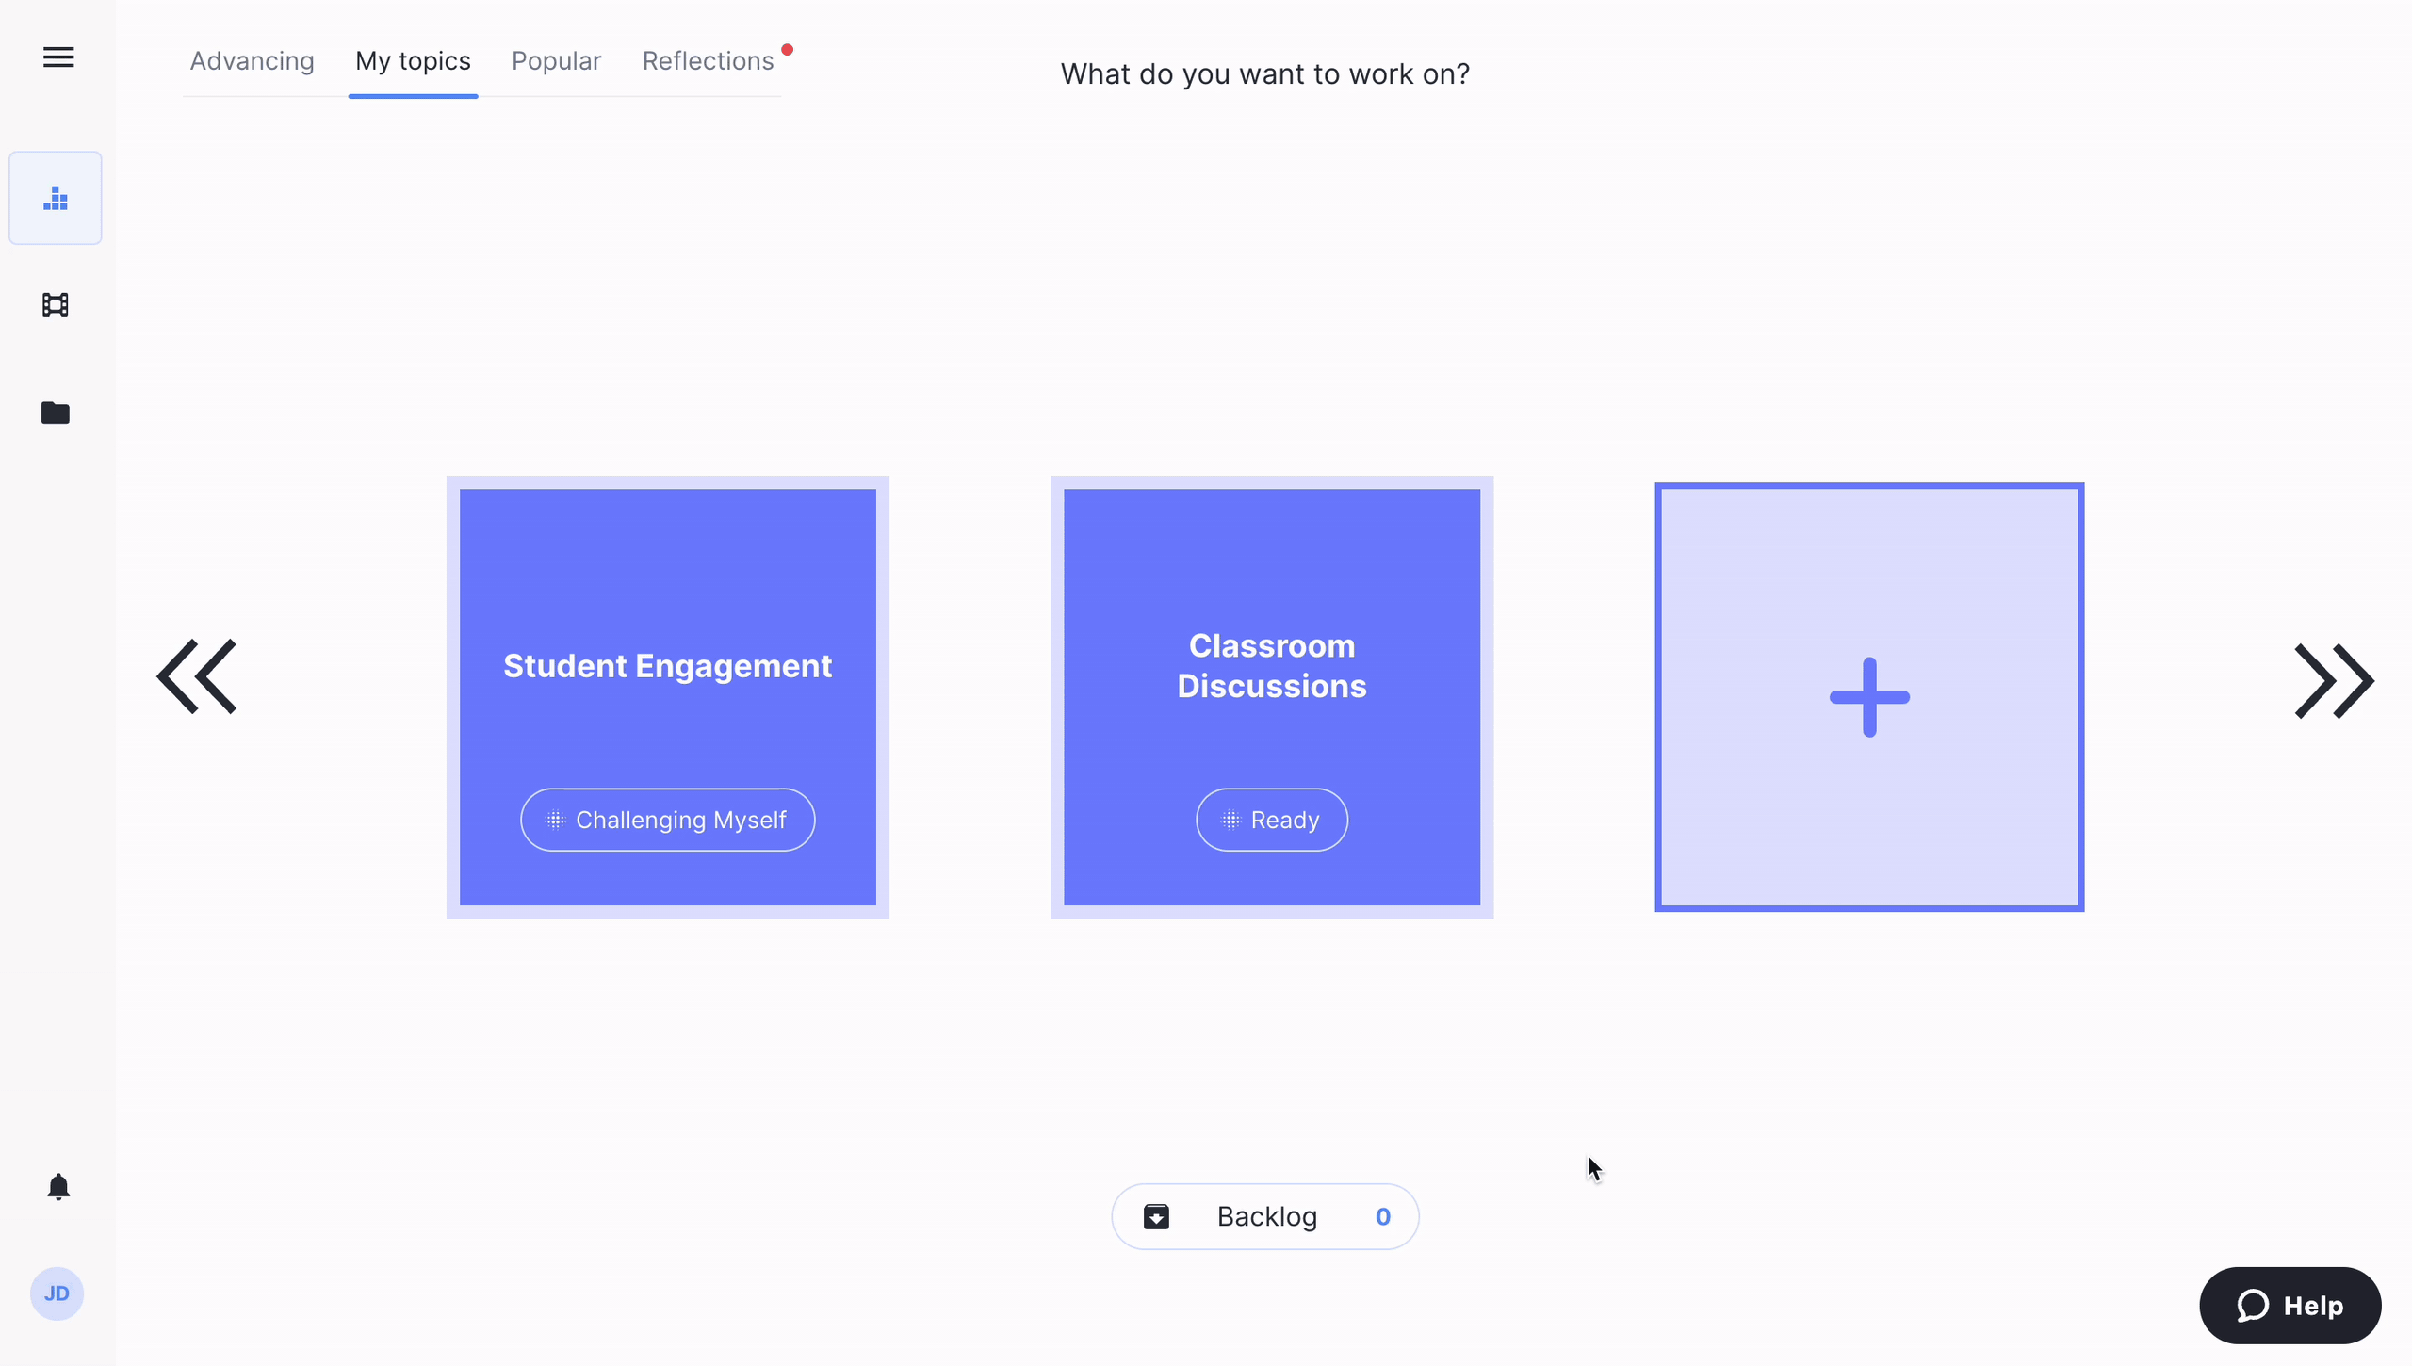Open the hamburger menu

click(x=58, y=57)
